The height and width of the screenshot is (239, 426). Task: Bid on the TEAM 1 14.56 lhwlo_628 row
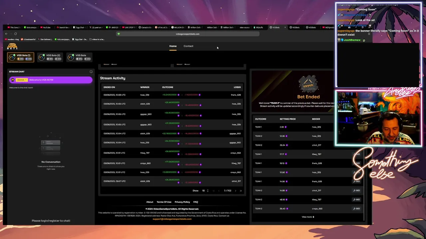pyautogui.click(x=356, y=182)
